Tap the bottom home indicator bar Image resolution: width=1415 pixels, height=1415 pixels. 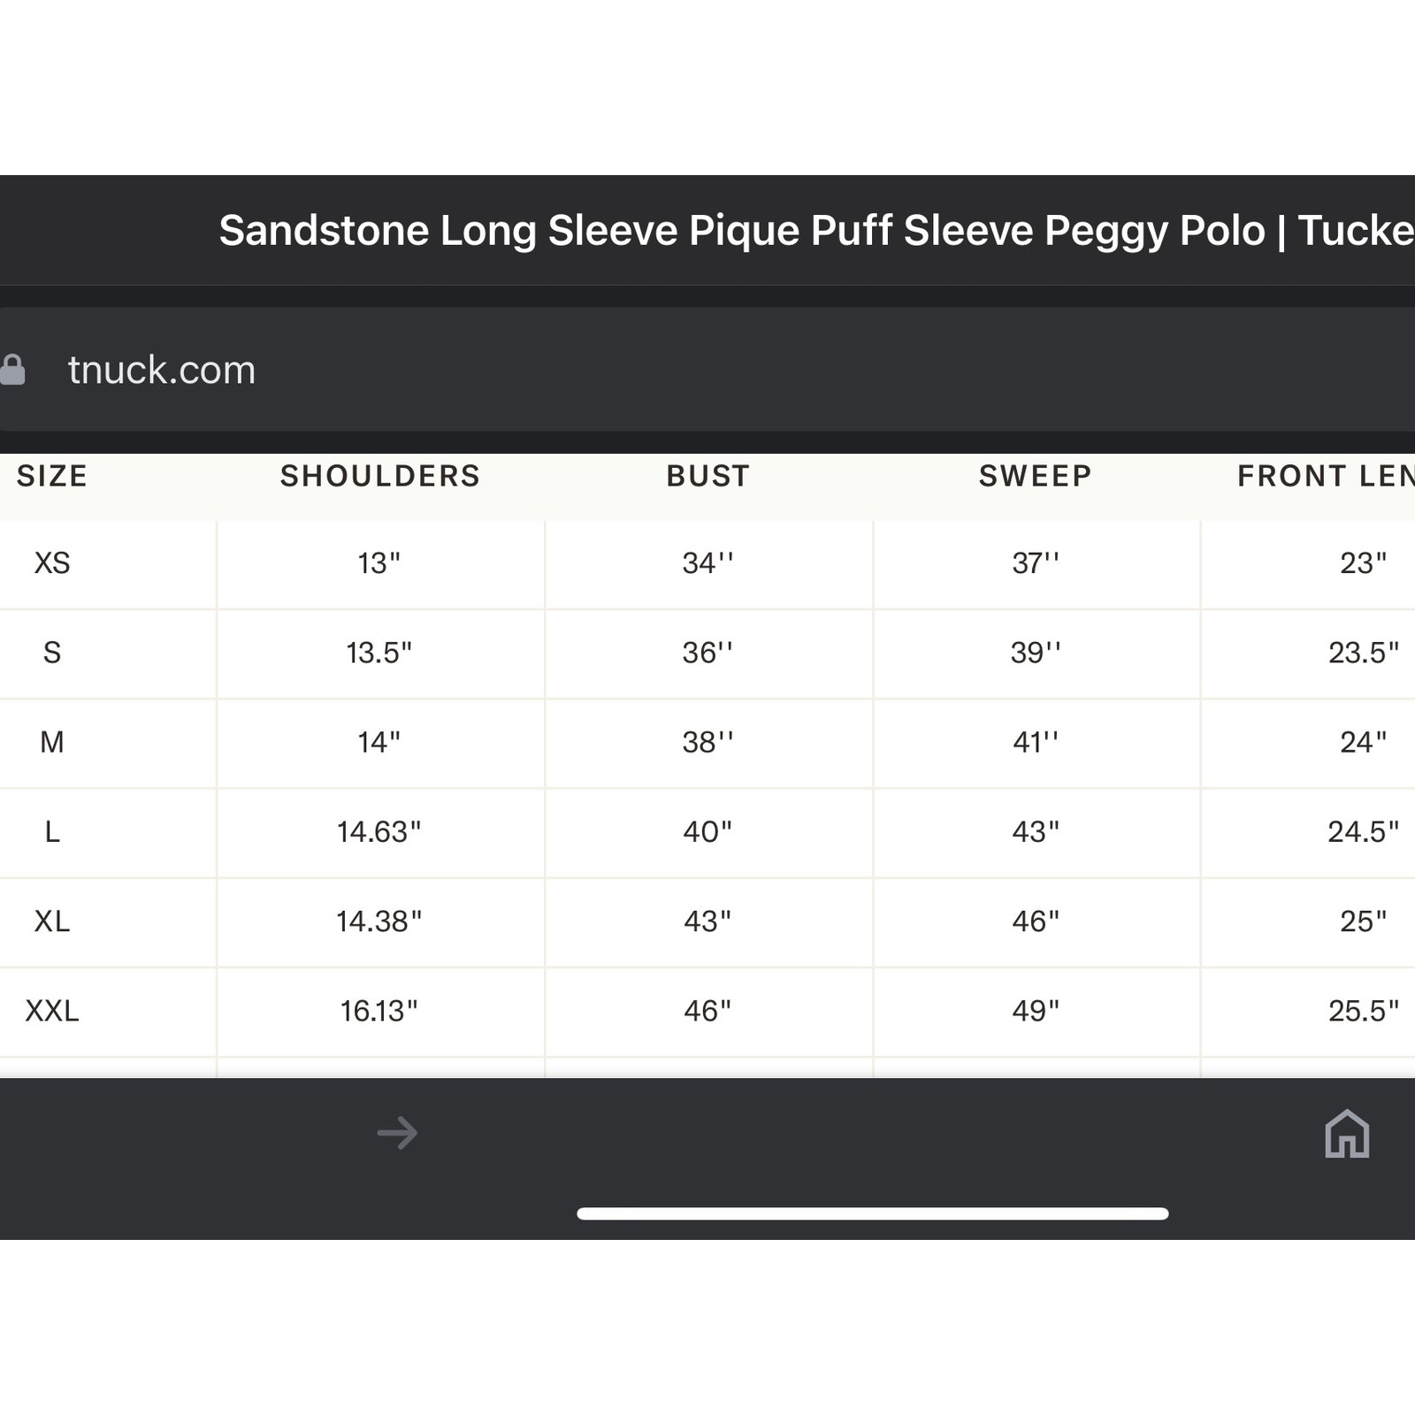(x=873, y=1213)
